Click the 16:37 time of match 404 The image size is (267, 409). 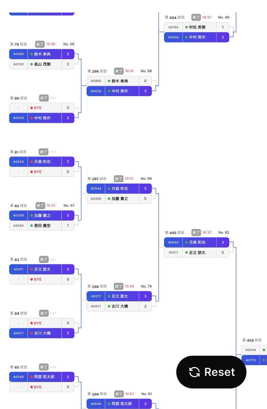(x=207, y=17)
